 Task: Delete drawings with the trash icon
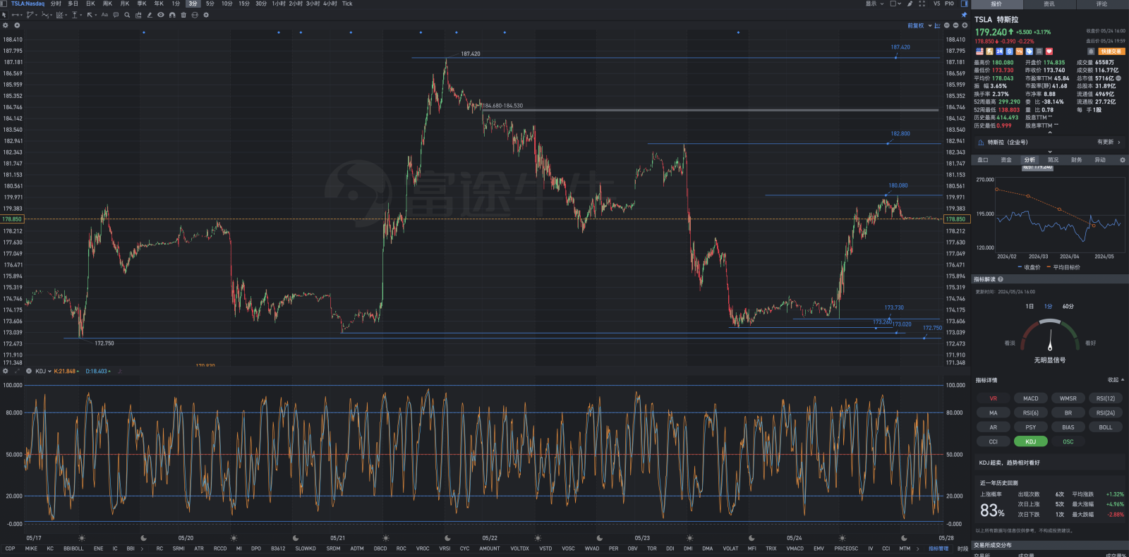point(183,15)
